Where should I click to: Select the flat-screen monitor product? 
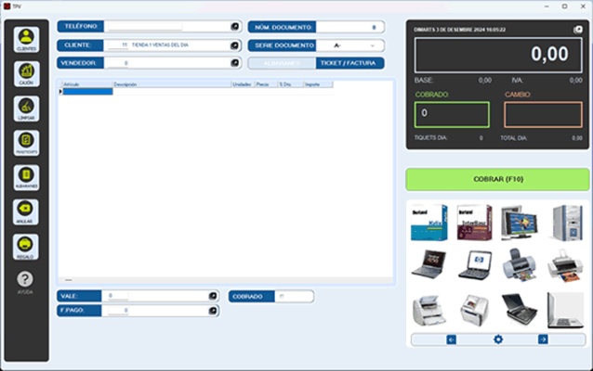tap(520, 223)
